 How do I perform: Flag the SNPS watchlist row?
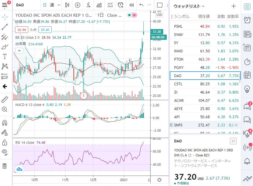171,125
